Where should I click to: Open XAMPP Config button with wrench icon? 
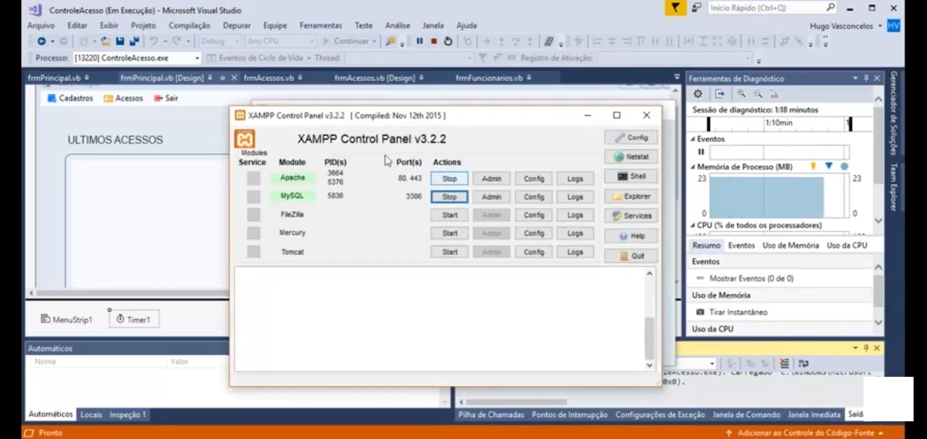[x=631, y=137]
